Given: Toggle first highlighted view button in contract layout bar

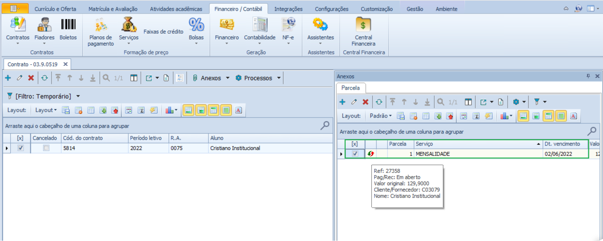Looking at the screenshot, I should [x=188, y=110].
